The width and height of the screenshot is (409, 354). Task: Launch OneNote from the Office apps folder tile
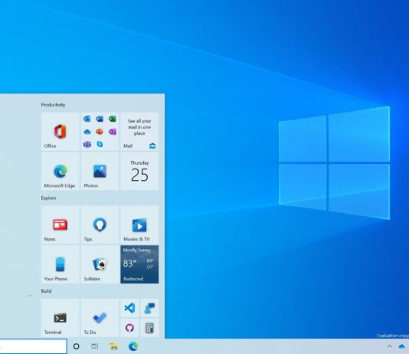(113, 132)
